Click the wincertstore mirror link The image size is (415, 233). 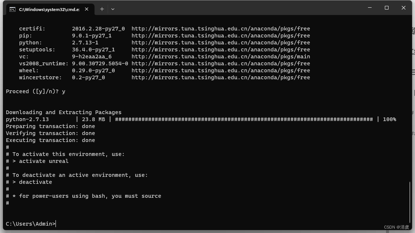[221, 77]
